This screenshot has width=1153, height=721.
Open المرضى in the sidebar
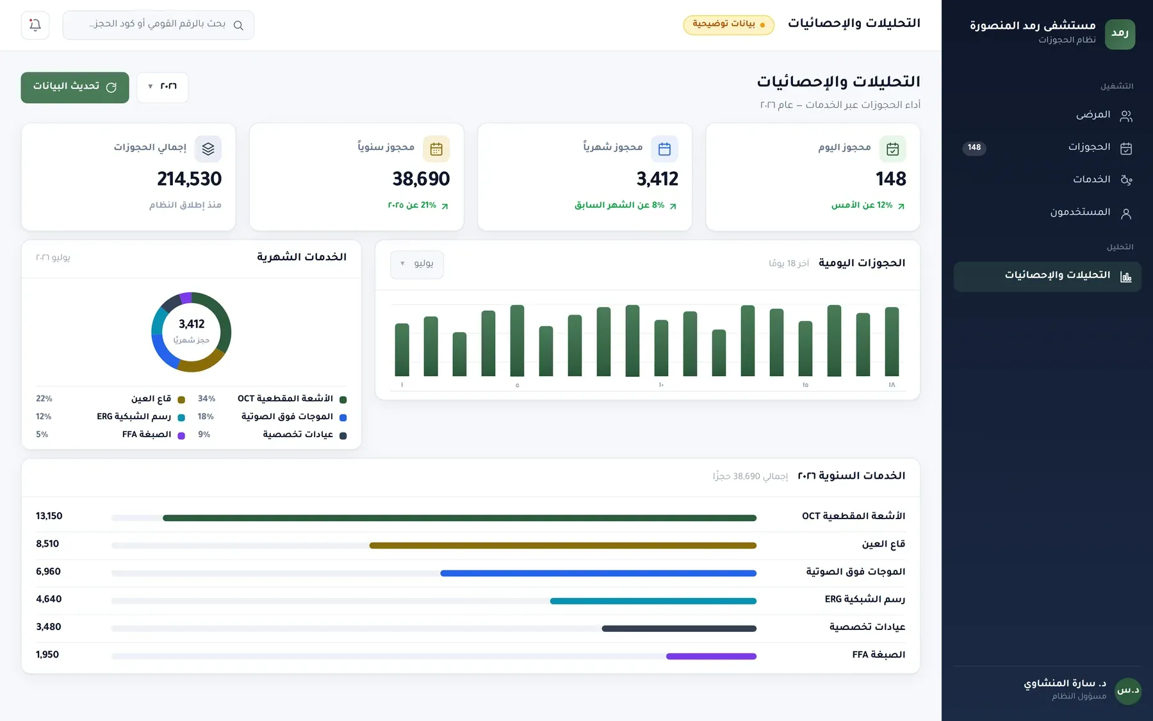coord(1047,115)
